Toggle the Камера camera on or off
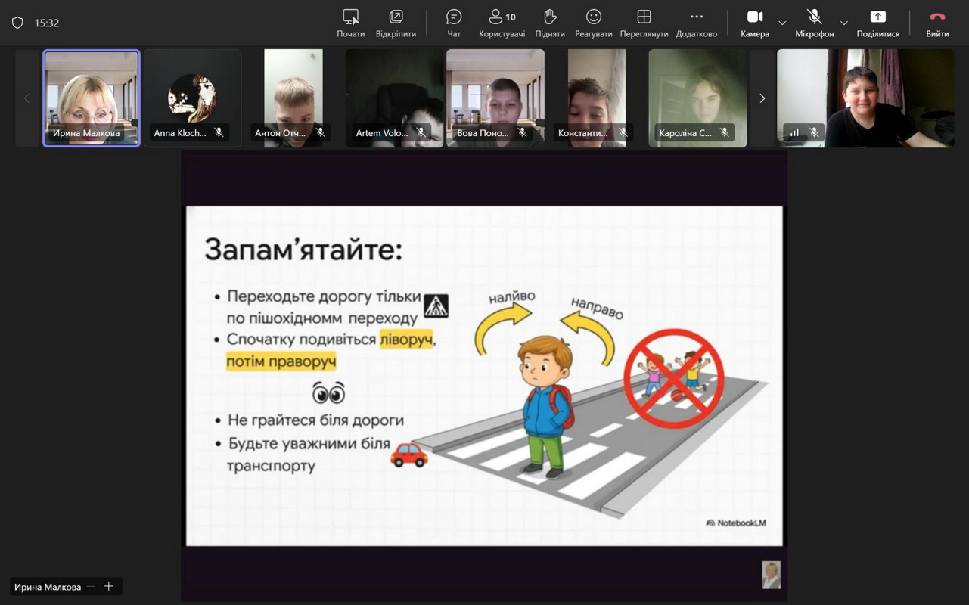 pyautogui.click(x=754, y=23)
